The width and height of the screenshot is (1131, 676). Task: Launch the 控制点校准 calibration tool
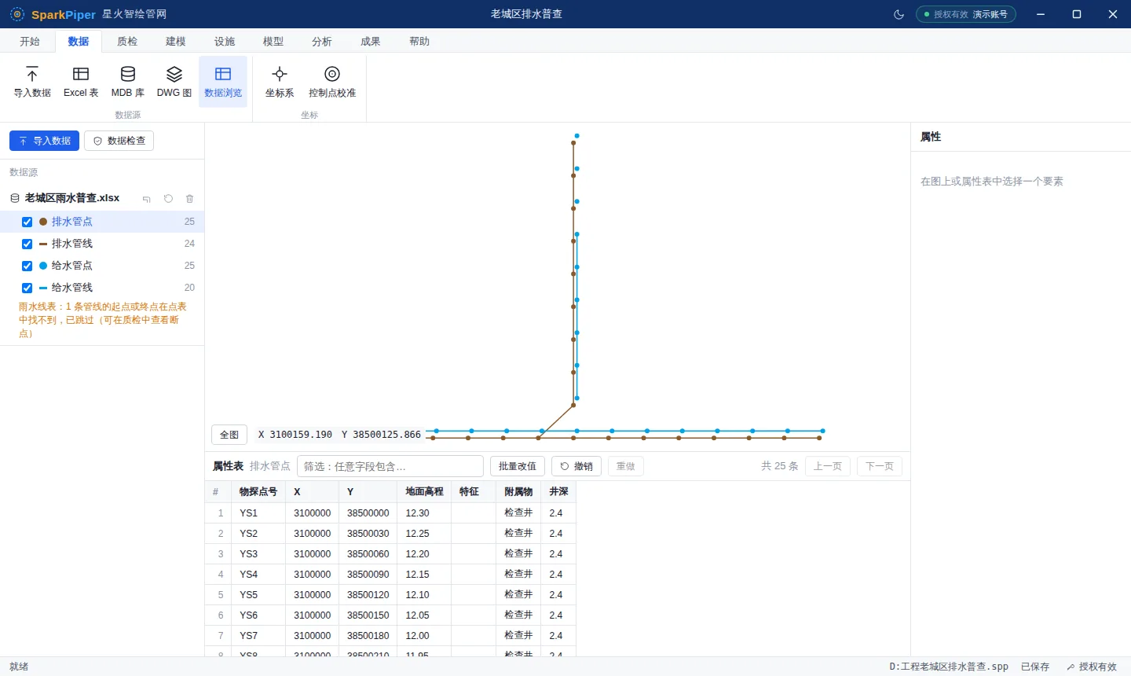pyautogui.click(x=332, y=82)
